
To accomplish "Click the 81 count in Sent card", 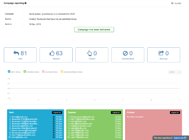I will click(24, 53).
